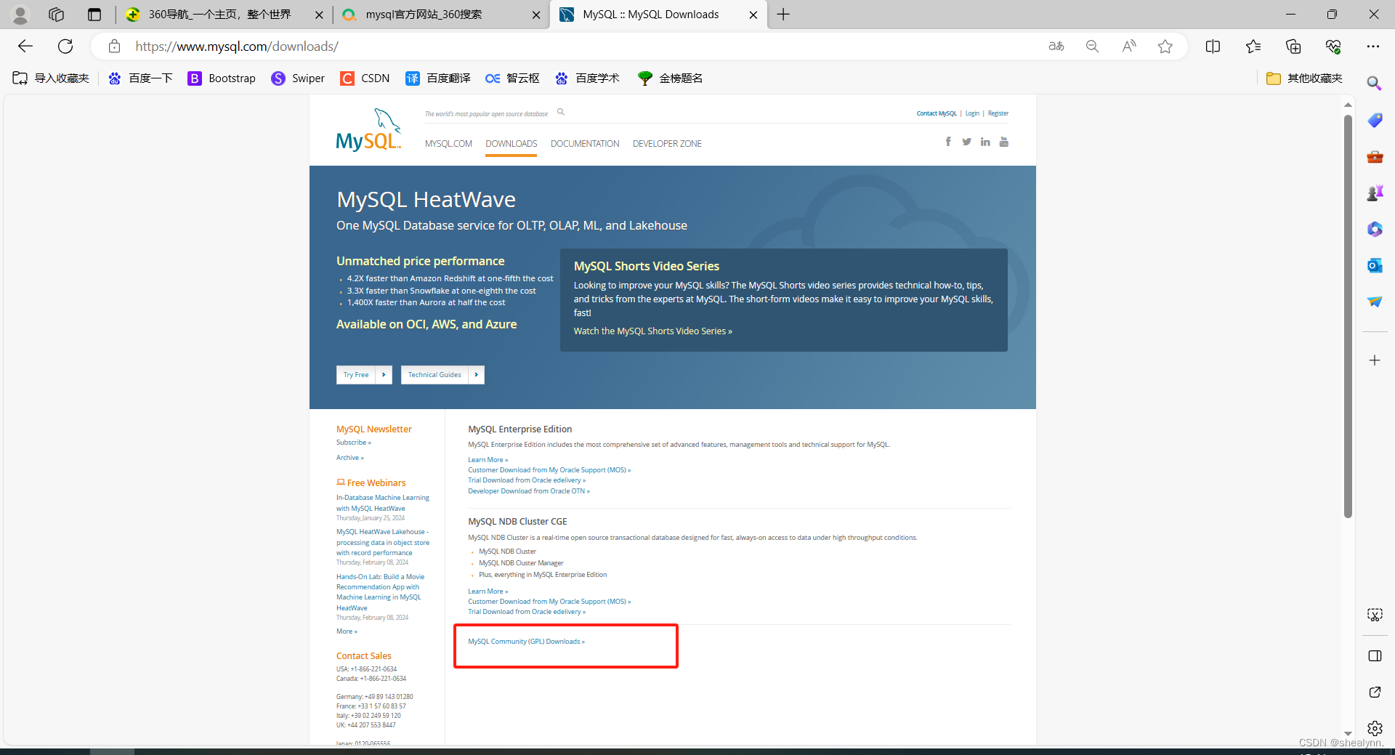1395x755 pixels.
Task: Open the 百度一下 bookmark
Action: point(140,78)
